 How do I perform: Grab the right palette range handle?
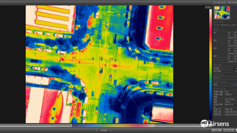[155, 125]
